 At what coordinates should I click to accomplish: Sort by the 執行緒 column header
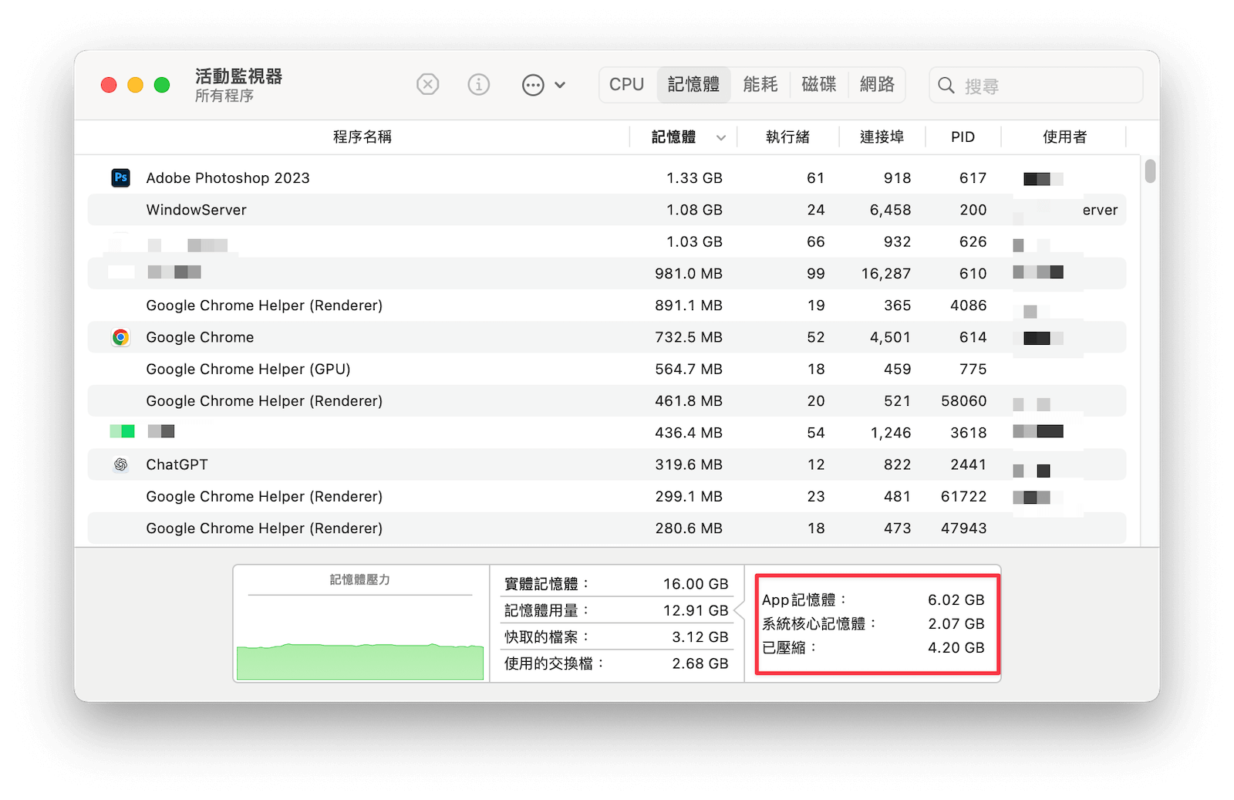pos(787,137)
